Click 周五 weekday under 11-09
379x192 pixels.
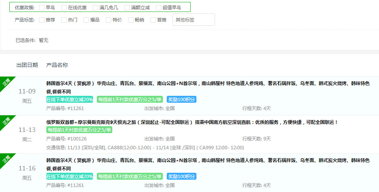pos(27,101)
